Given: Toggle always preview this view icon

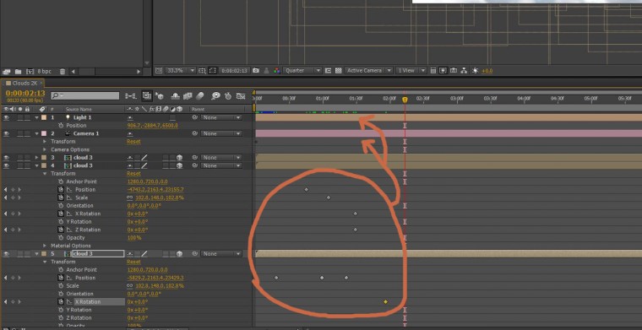Looking at the screenshot, I should pos(160,71).
